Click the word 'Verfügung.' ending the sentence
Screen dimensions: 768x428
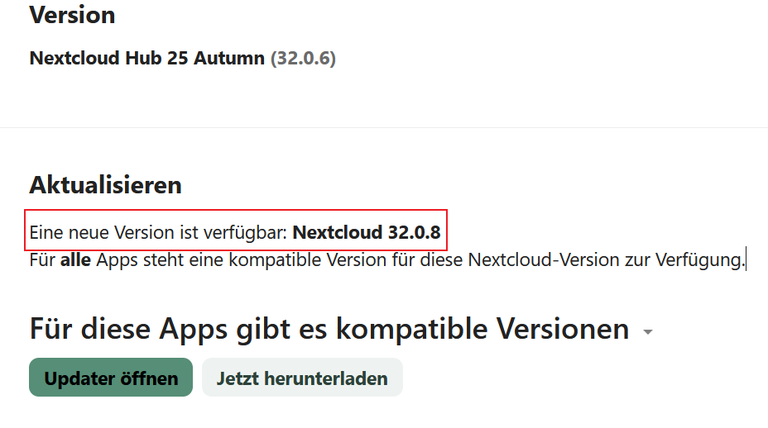pyautogui.click(x=700, y=260)
